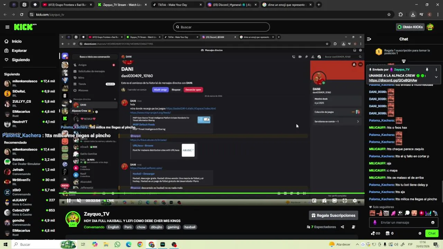Enter fullscreen on the stream player

[x=344, y=201]
